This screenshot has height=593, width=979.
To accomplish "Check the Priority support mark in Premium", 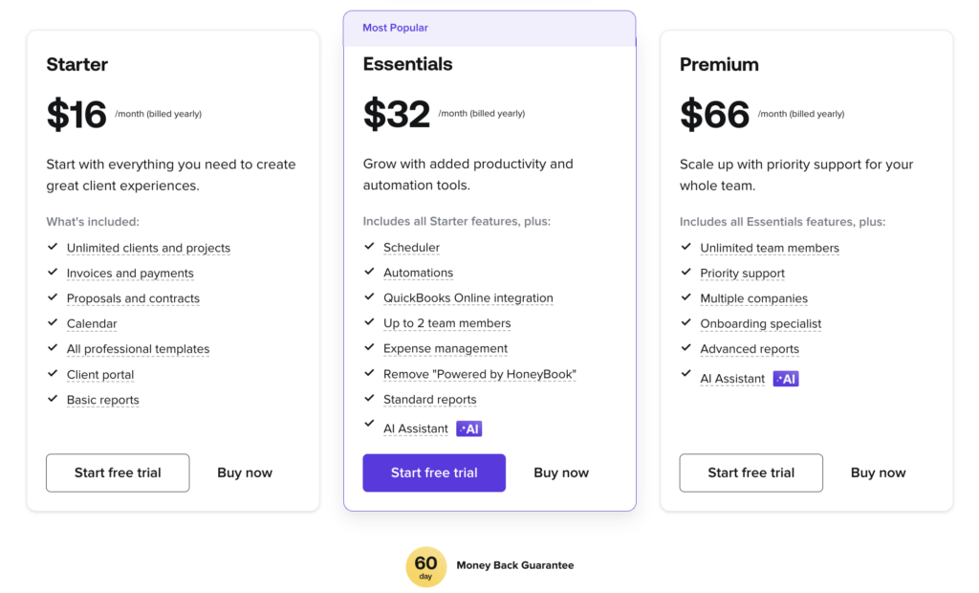I will pos(685,273).
